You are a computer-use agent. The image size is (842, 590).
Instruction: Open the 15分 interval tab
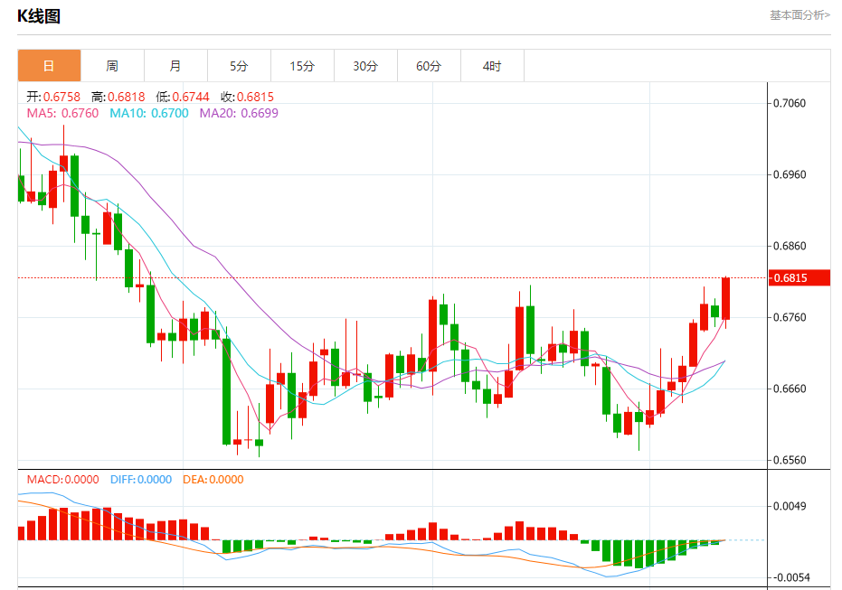(x=302, y=65)
